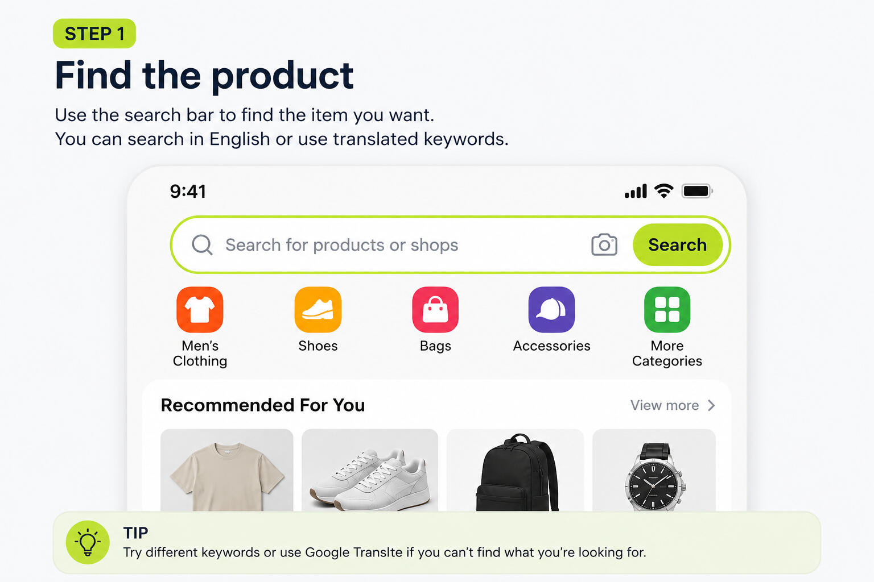The image size is (874, 582).
Task: Select the orange Shoes category icon
Action: point(318,310)
